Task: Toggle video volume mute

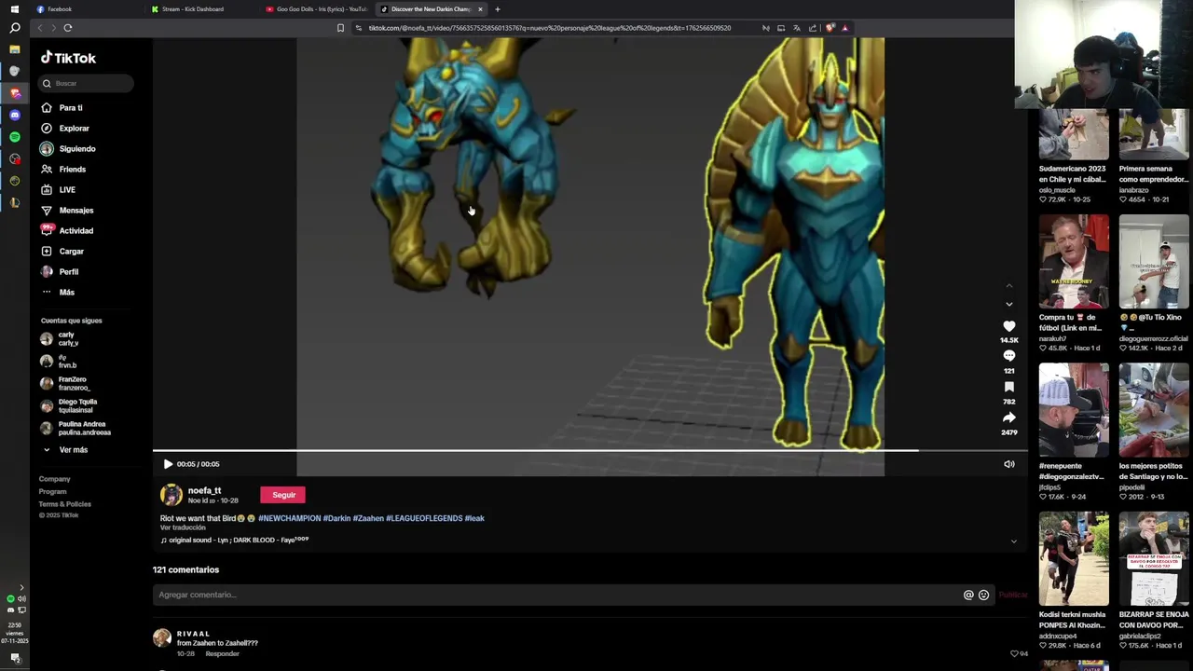Action: pos(1008,464)
